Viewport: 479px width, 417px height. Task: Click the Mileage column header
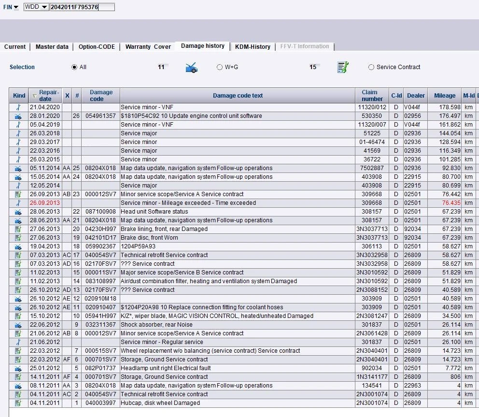click(x=445, y=96)
